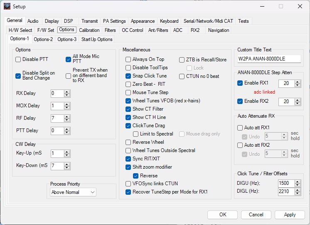Toggle Sync RIT/XIT checkbox
Viewport: 310px width, 225px height.
coord(128,159)
